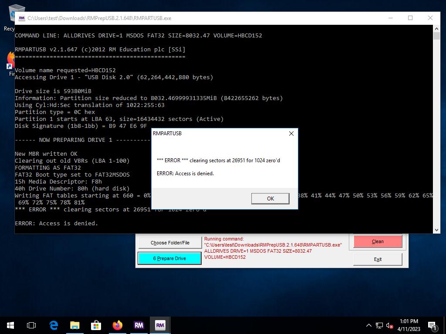Open Task View from the taskbar
The image size is (446, 334).
(31, 325)
